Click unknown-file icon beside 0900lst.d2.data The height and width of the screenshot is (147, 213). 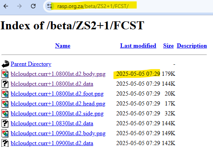[x=5, y=143]
